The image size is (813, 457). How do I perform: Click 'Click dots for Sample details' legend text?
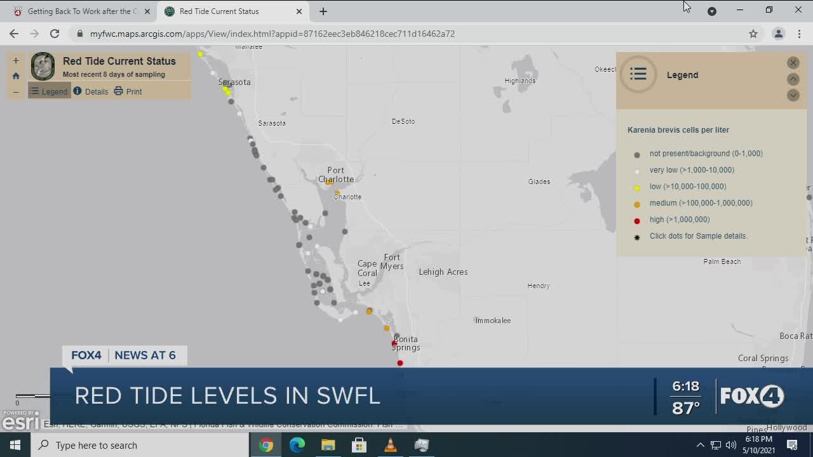tap(699, 236)
